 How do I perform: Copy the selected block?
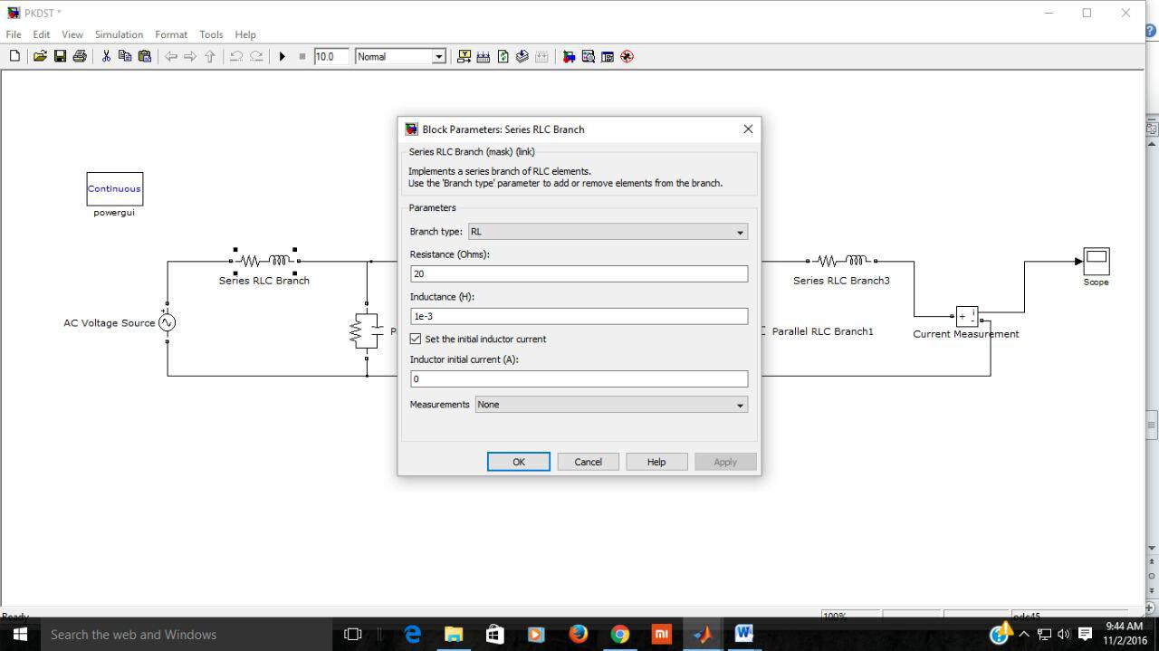tap(125, 56)
